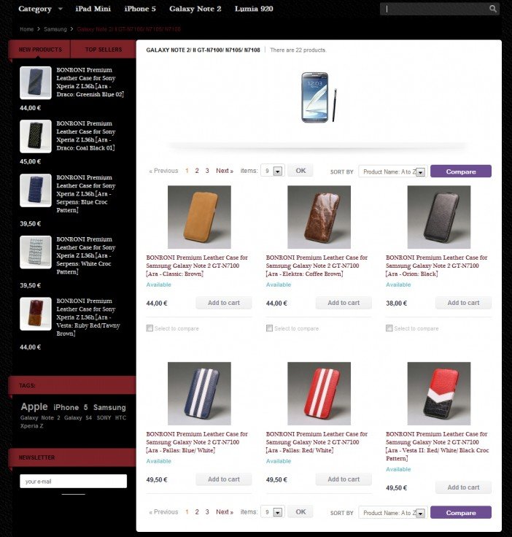This screenshot has width=512, height=537.
Task: Open the Orion Black case image
Action: click(439, 217)
